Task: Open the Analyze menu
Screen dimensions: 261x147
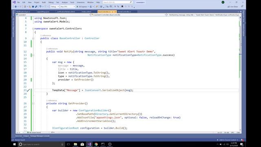Action: point(64,2)
